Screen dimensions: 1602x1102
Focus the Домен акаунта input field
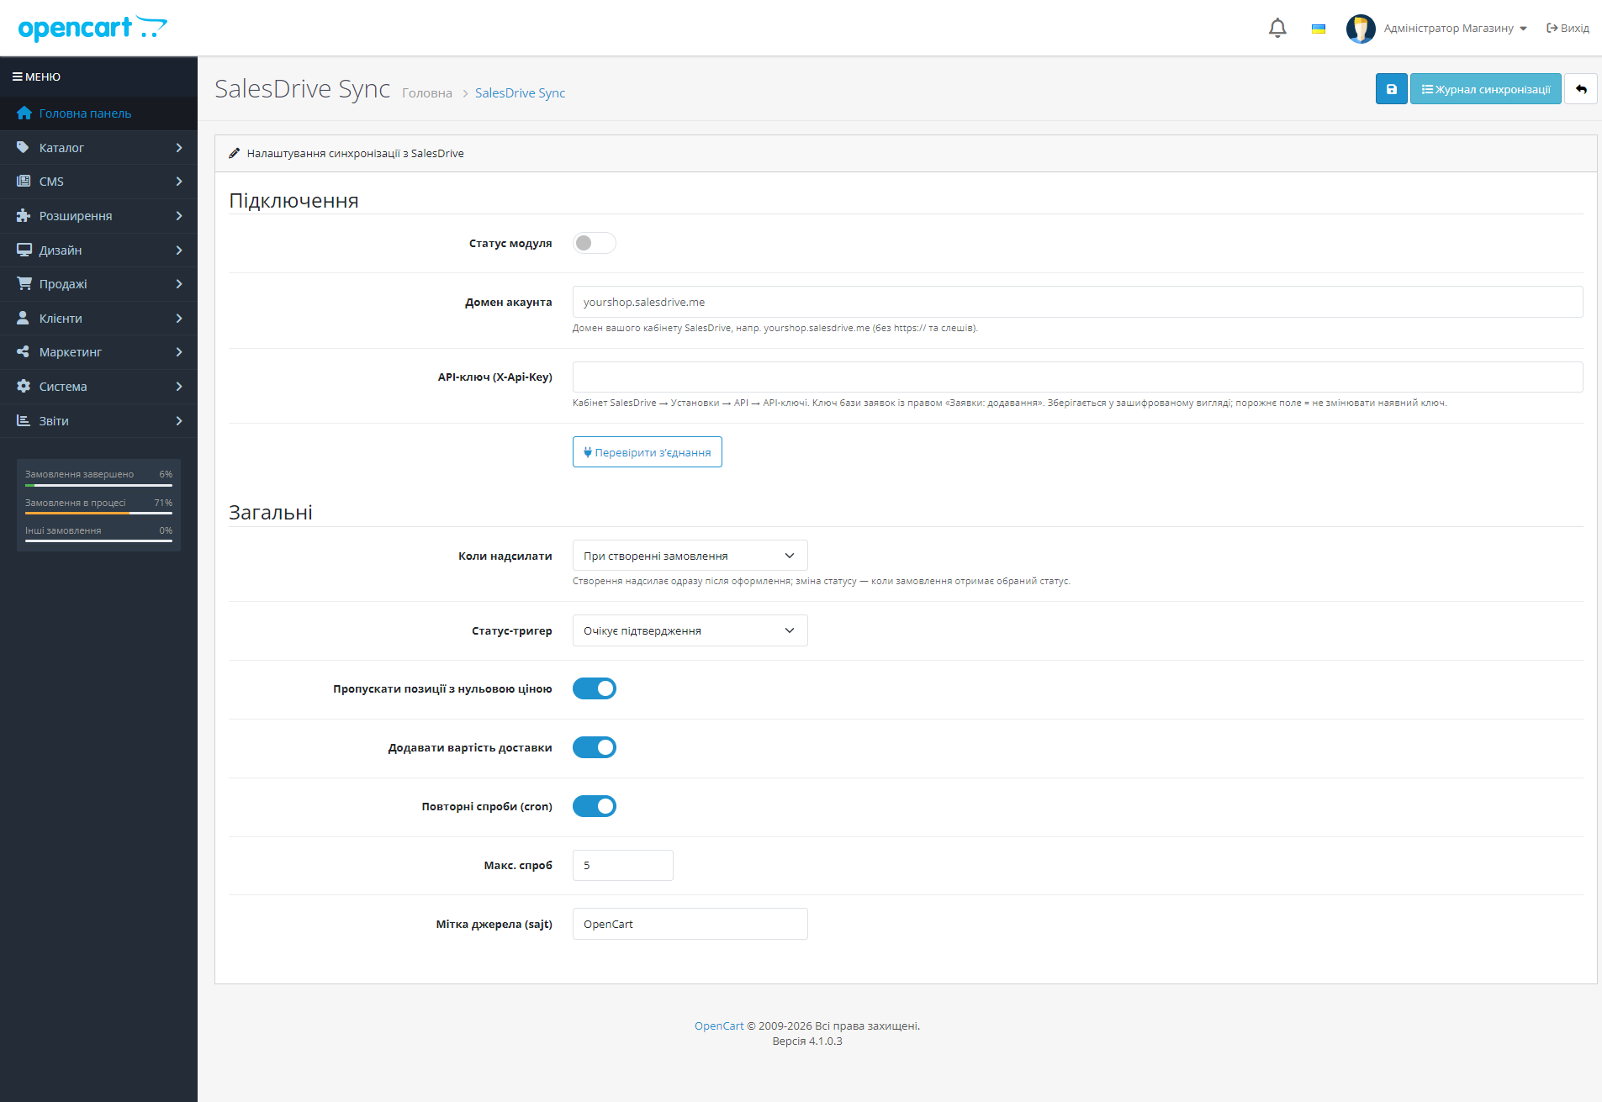(x=1077, y=302)
